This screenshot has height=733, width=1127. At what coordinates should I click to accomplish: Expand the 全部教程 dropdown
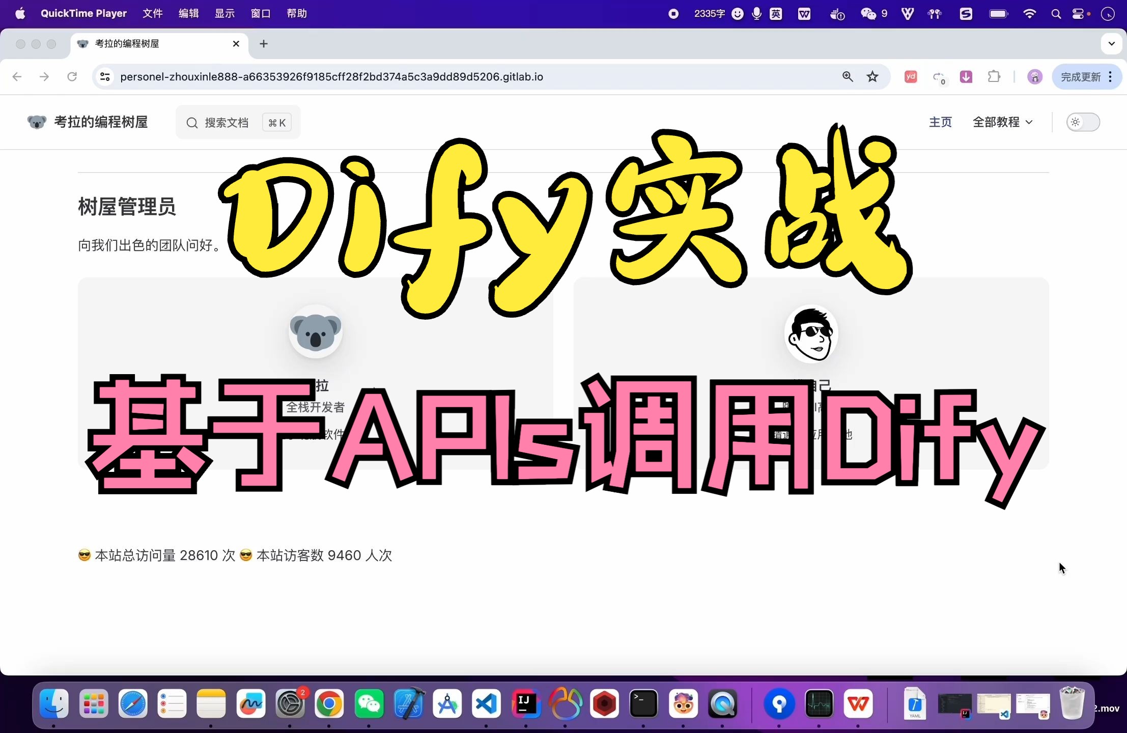[x=1003, y=122]
